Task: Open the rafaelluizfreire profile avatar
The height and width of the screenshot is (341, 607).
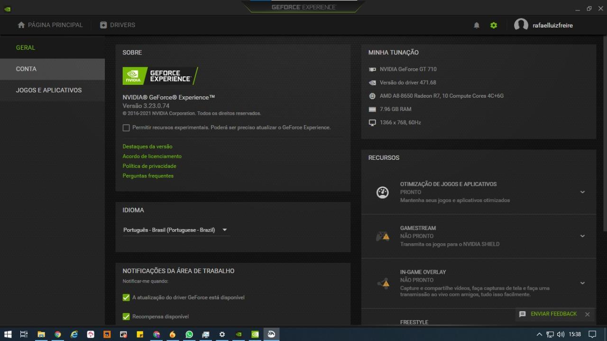Action: [x=521, y=25]
